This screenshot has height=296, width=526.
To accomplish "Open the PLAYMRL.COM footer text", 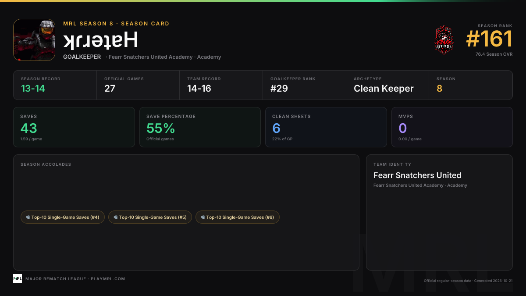I will 108,279.
